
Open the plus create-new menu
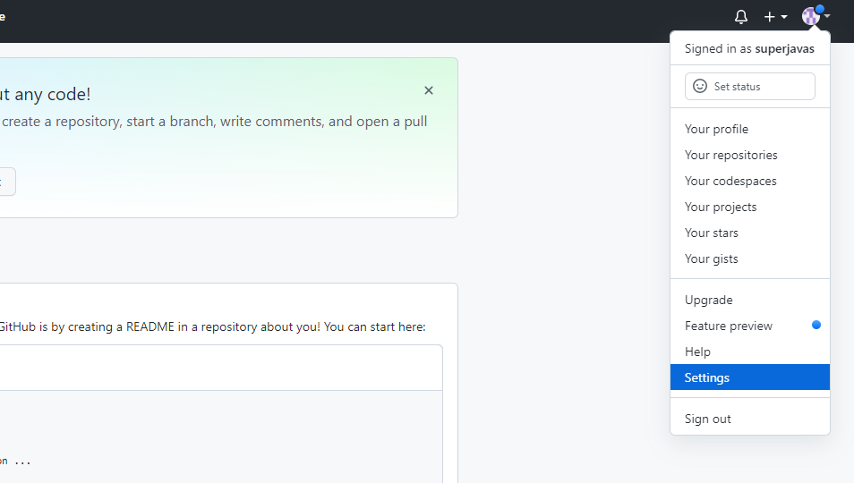[x=775, y=17]
